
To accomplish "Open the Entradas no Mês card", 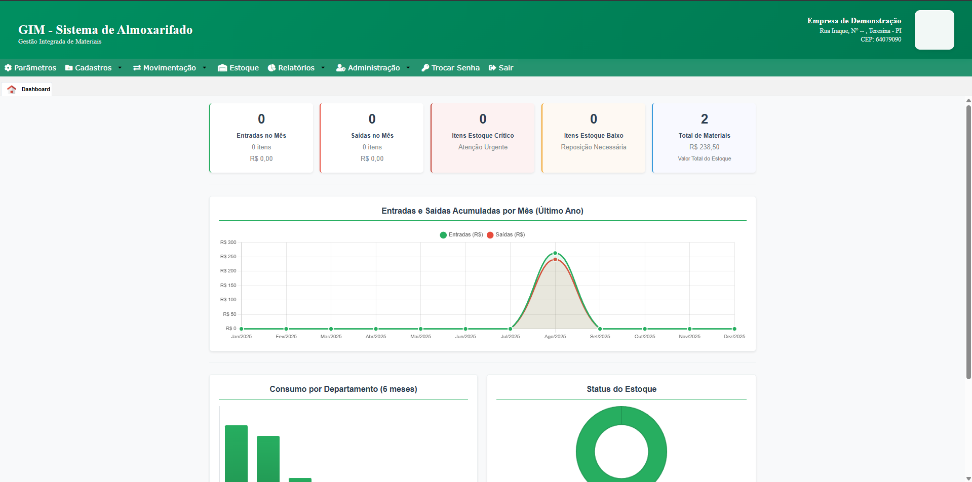I will pyautogui.click(x=261, y=138).
